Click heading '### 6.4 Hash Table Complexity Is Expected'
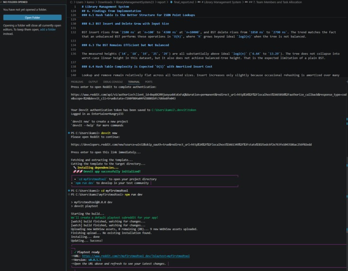Screen dimensions: 348x271 pos(147,67)
